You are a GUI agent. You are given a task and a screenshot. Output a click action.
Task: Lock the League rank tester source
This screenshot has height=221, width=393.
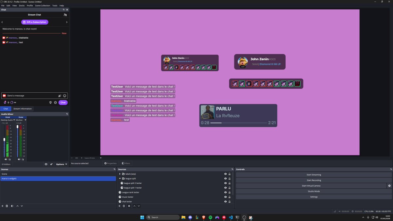(230, 192)
